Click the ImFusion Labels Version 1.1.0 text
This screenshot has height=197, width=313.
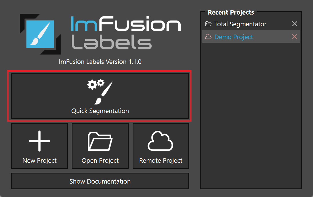tap(100, 62)
